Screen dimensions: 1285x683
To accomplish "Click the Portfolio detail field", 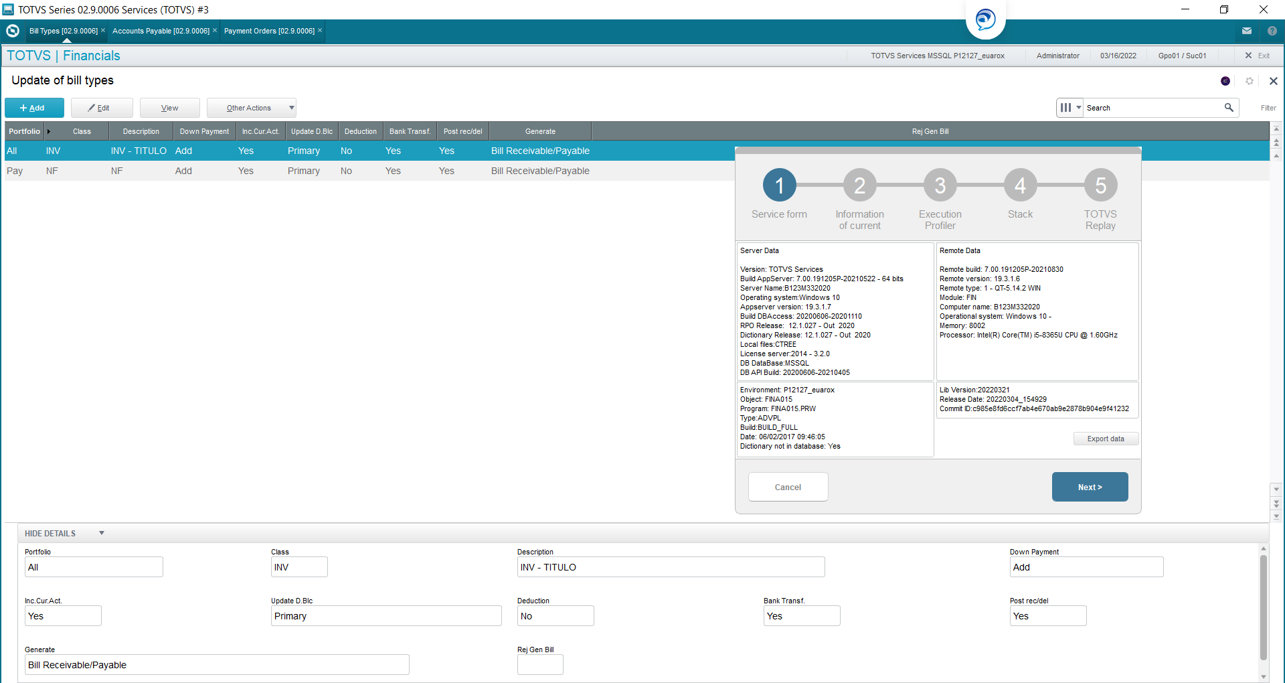I will (94, 567).
